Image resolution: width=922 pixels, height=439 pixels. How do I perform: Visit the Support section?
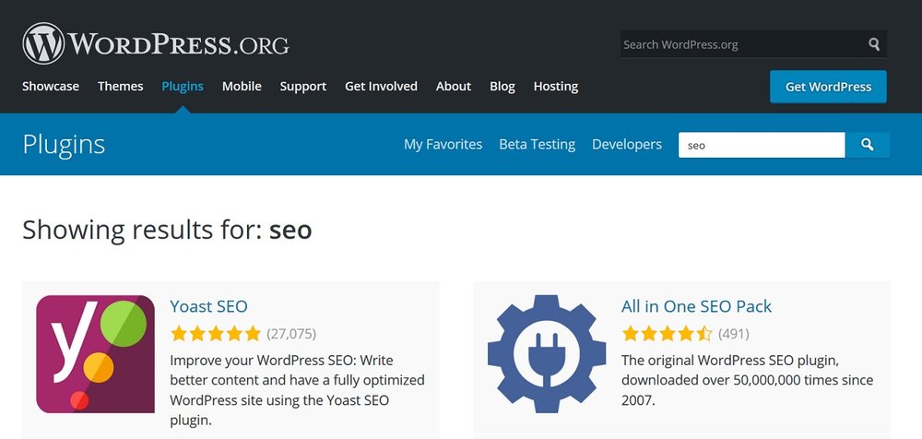click(302, 87)
